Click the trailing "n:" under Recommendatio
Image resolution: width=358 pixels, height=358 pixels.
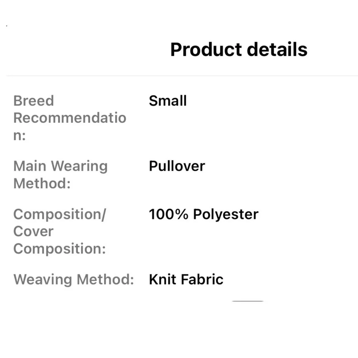[19, 135]
